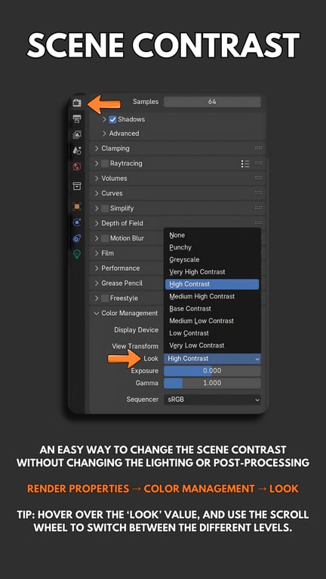Click the Sequencer label
This screenshot has width=326, height=579.
point(143,399)
